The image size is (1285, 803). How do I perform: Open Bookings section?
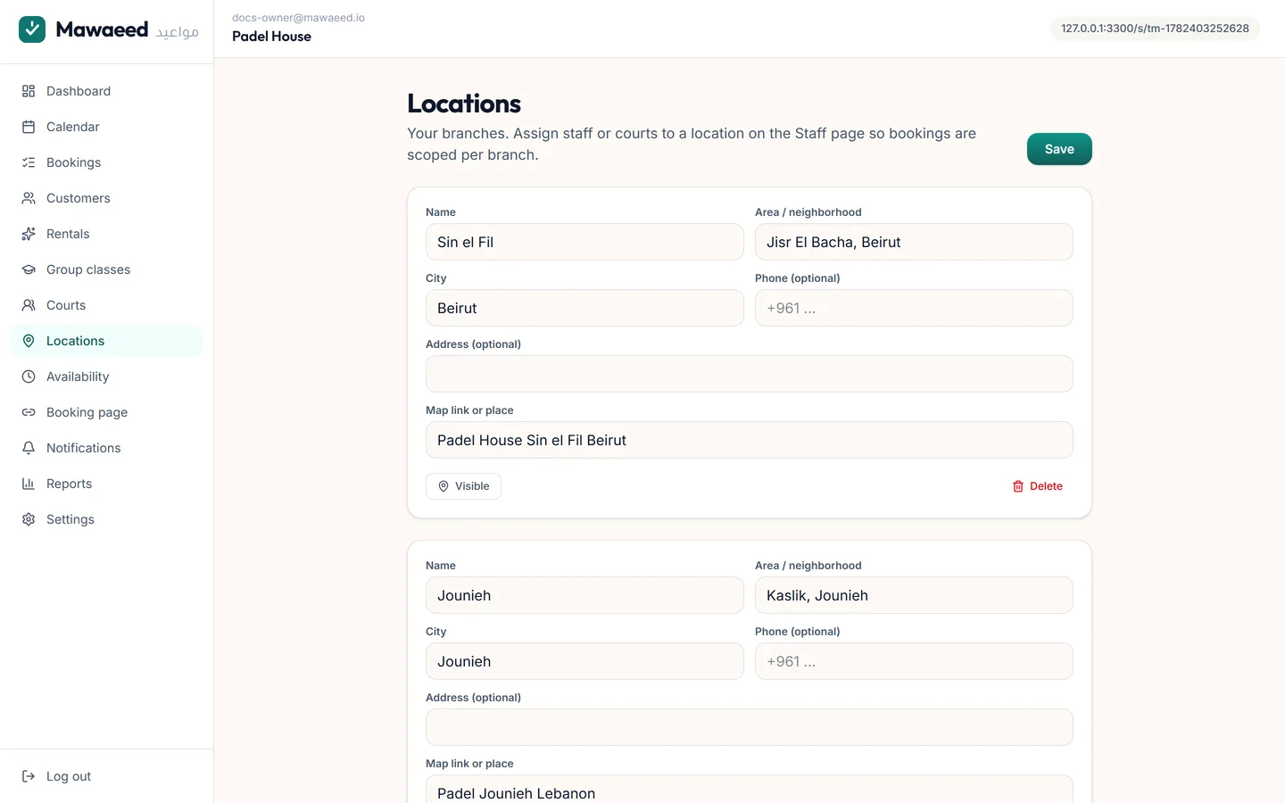pos(107,162)
